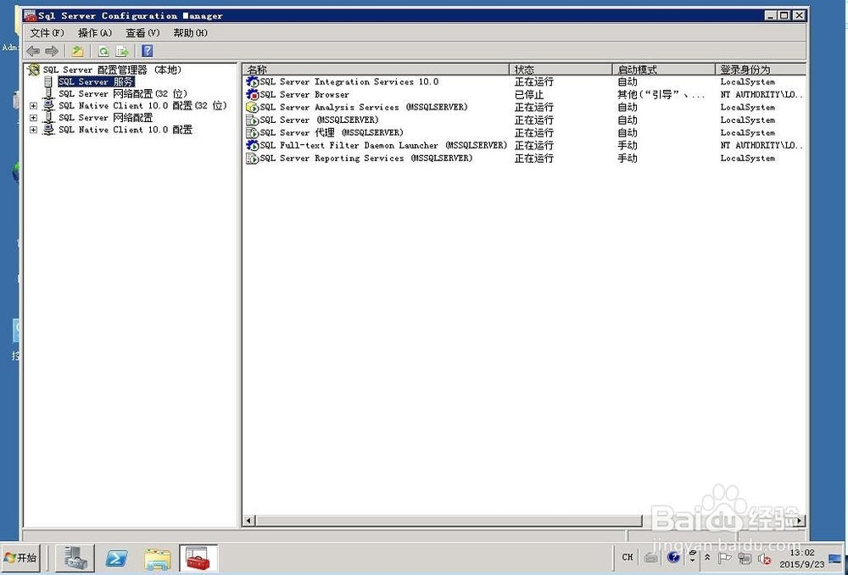
Task: Expand SQL Native Client 10.0 配置(32 位)
Action: [34, 106]
